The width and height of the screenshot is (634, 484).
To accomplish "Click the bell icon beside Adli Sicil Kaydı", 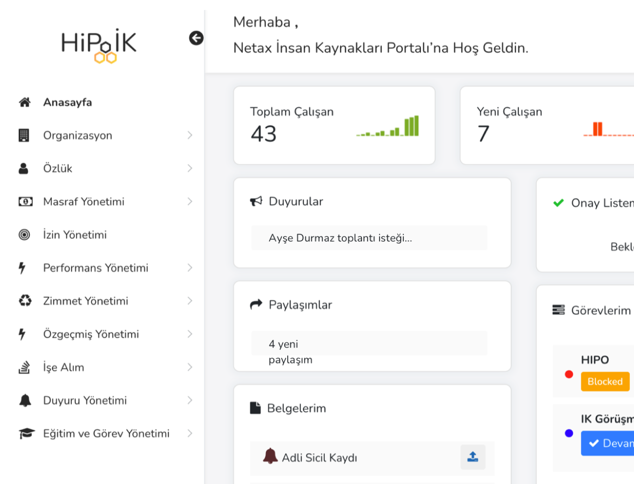I will 271,456.
